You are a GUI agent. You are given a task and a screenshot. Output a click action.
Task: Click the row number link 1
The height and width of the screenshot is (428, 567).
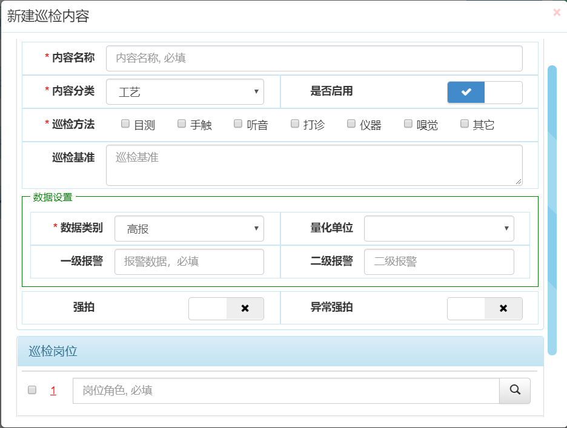point(53,390)
